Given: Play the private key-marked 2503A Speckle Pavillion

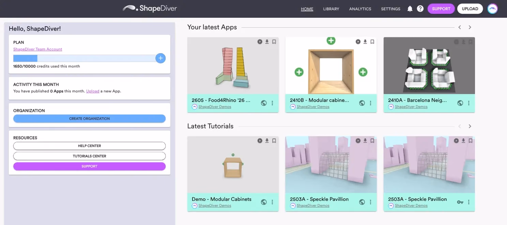Looking at the screenshot, I should (456, 140).
